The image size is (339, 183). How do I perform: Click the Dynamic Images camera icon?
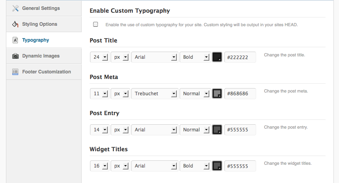tap(15, 56)
